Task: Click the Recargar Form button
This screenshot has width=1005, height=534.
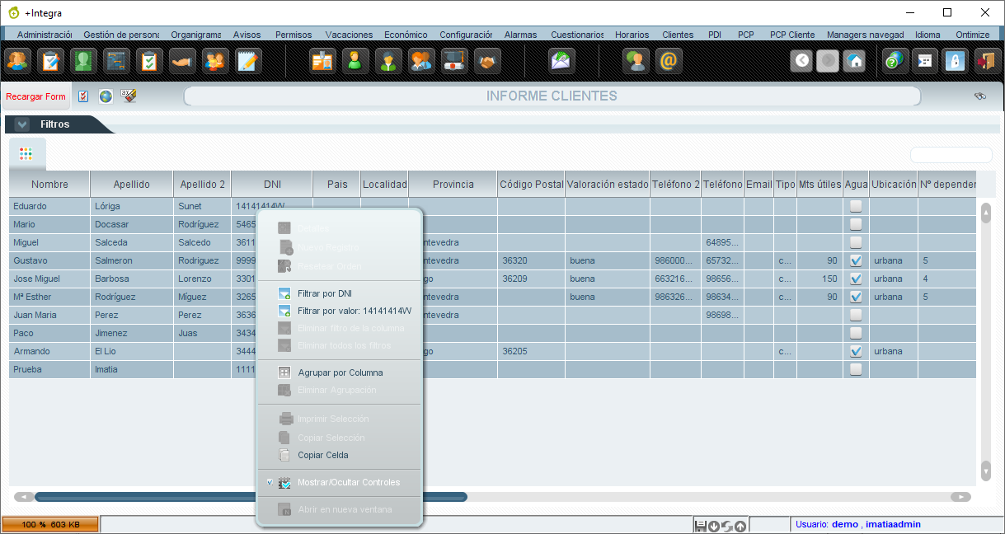Action: (35, 96)
